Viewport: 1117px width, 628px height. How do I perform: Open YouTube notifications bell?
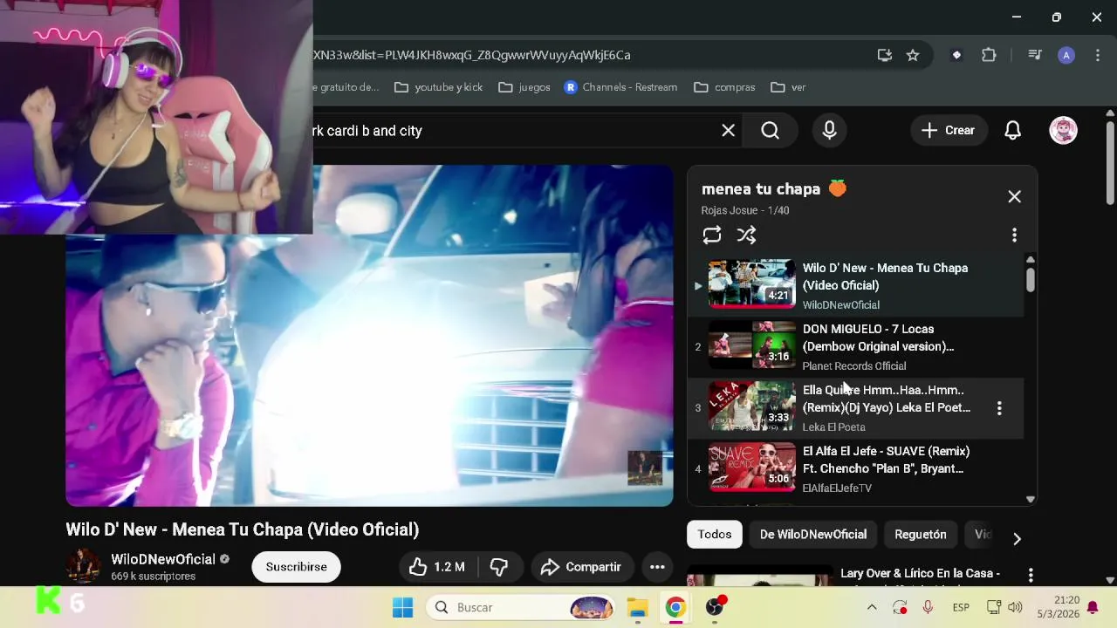[1012, 131]
